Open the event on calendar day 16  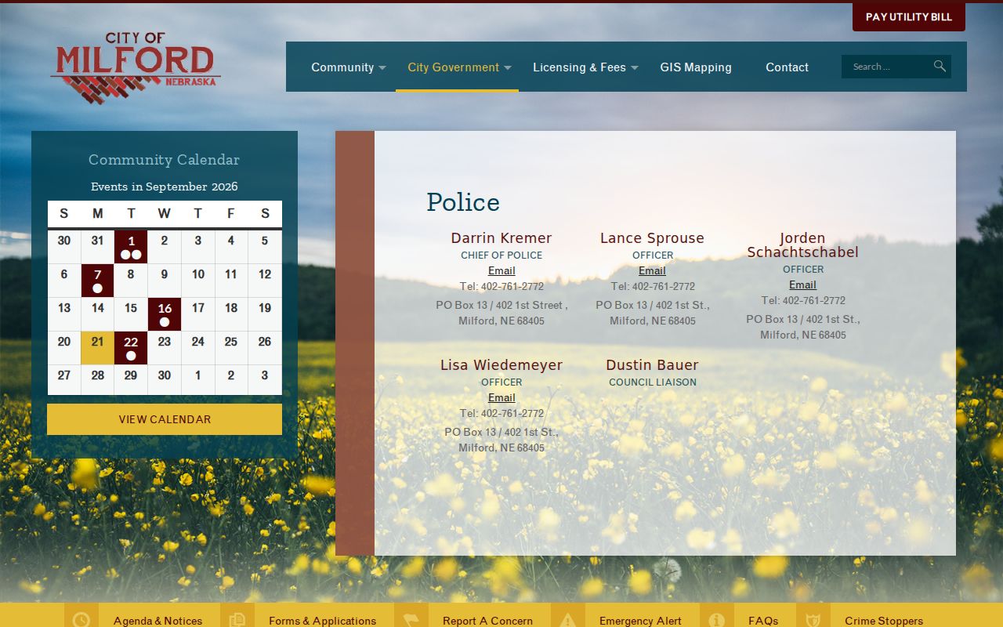click(165, 314)
